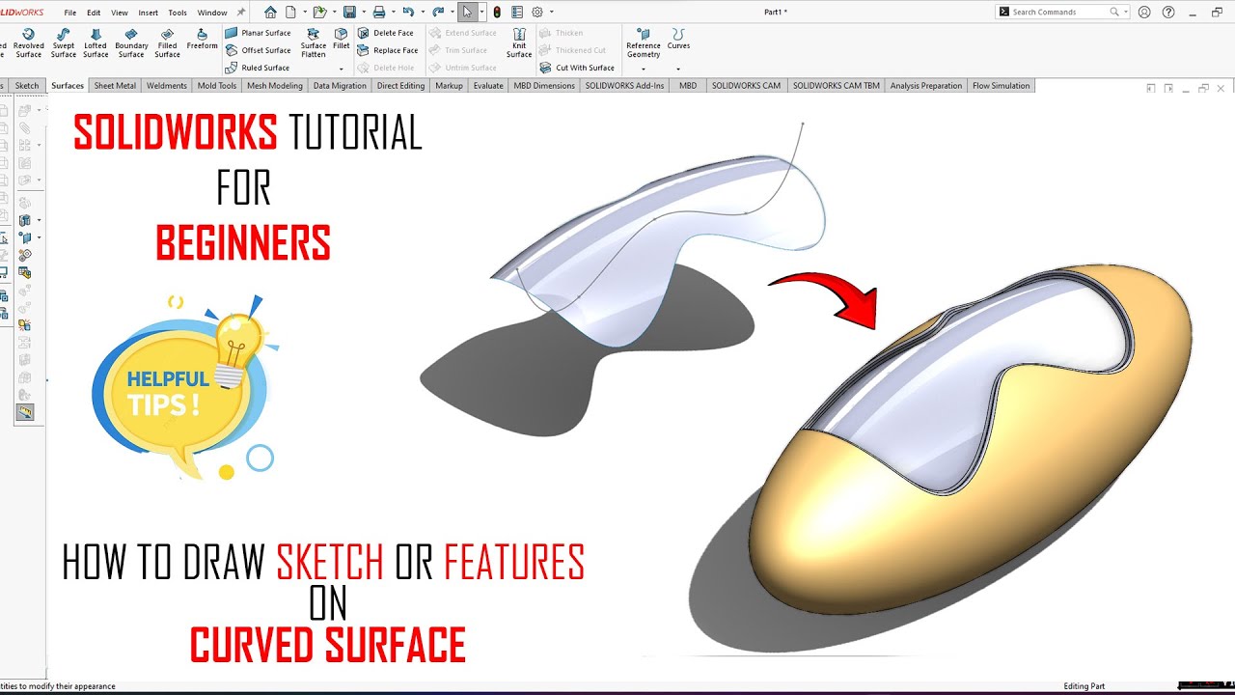Expand the Search Commands dropdown arrow
Viewport: 1235px width, 695px height.
click(1126, 12)
